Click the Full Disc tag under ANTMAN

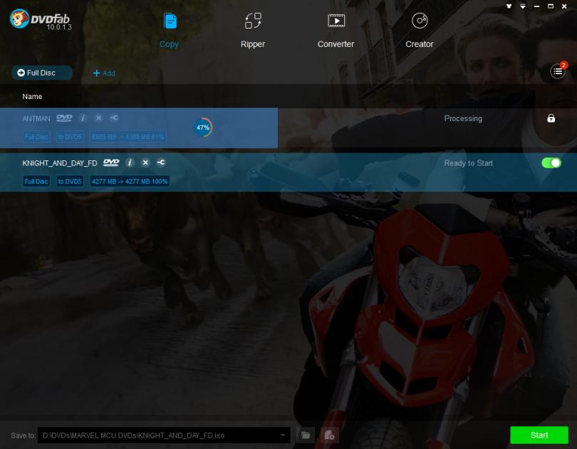click(x=36, y=137)
